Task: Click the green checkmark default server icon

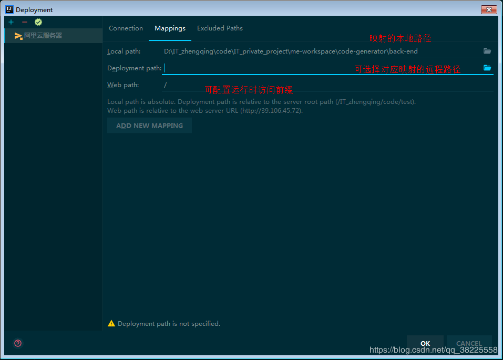Action: 38,22
